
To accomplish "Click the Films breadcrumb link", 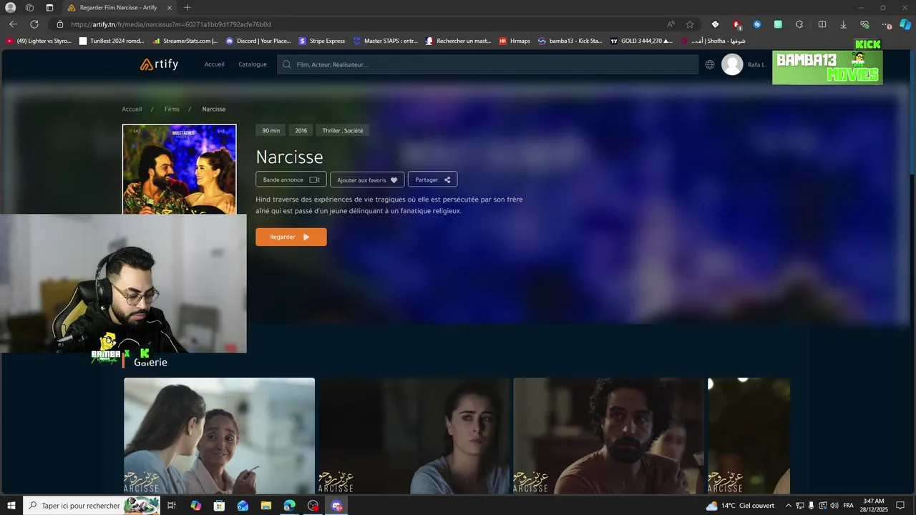I will coord(172,109).
